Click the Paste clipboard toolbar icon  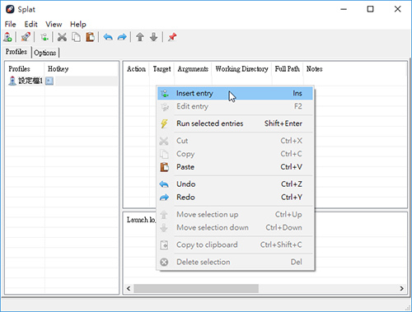pos(90,37)
